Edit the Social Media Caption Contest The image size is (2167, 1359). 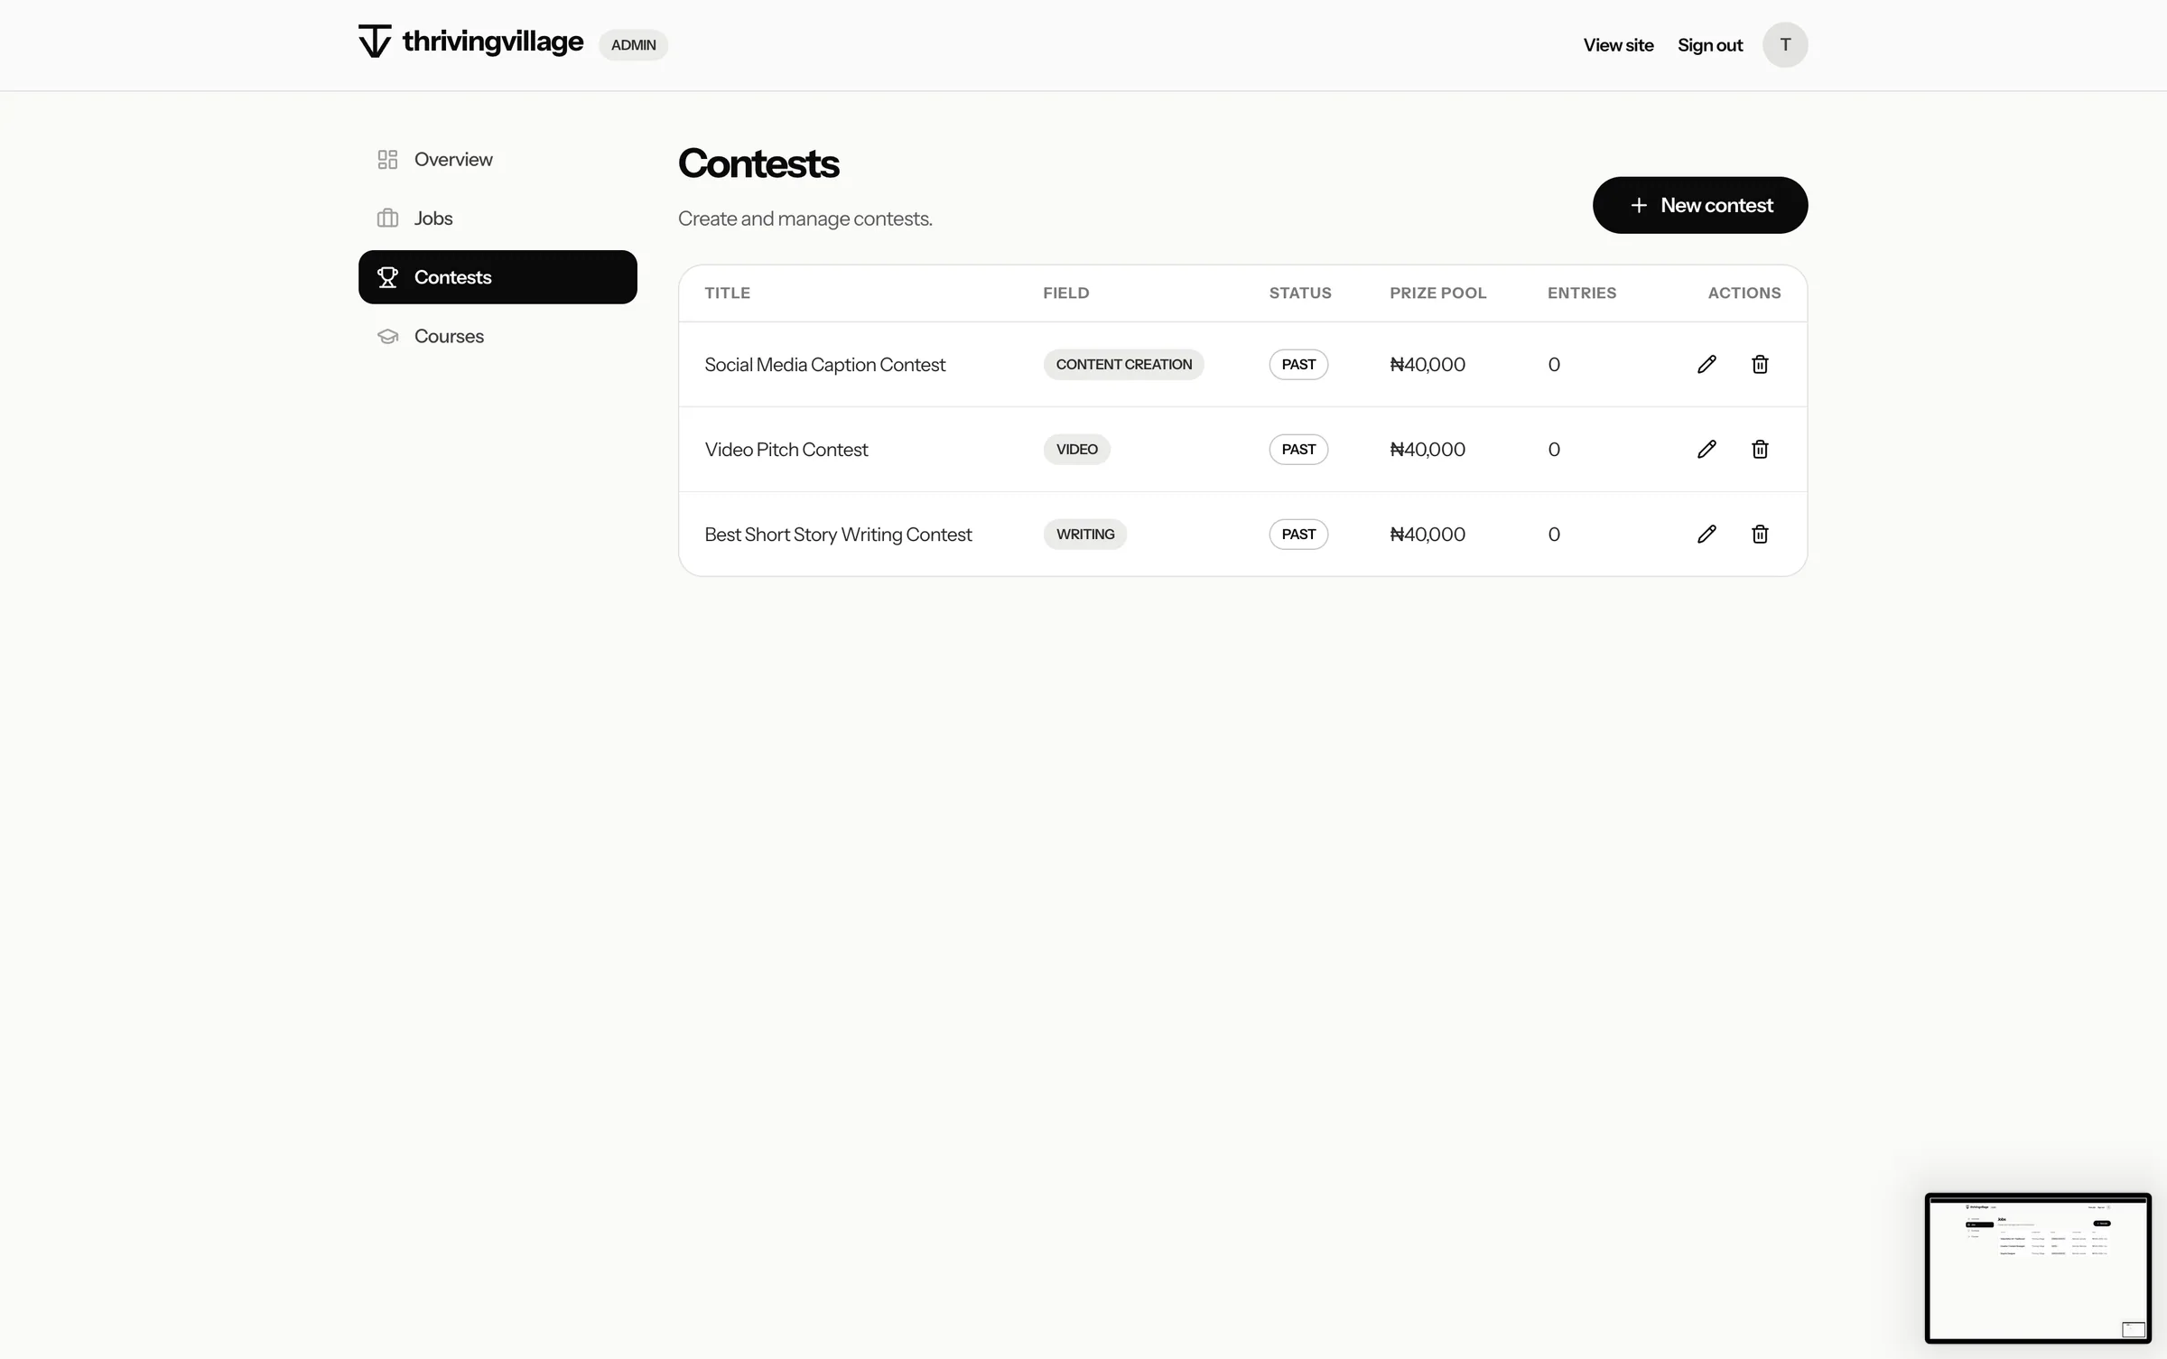(1707, 365)
